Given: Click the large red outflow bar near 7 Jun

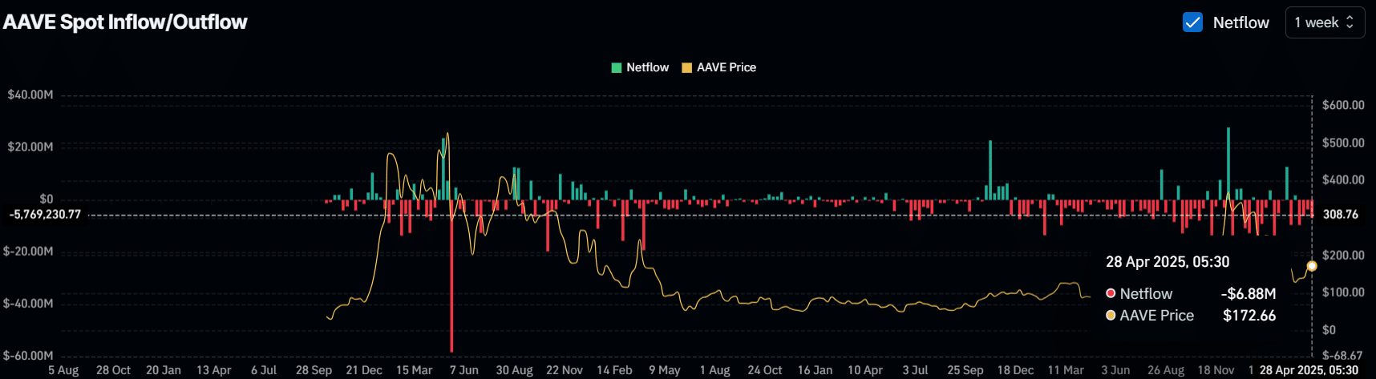Looking at the screenshot, I should coord(451,276).
